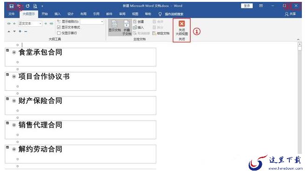Click the heading text 销售代理合同
The width and height of the screenshot is (307, 172).
tap(40, 125)
